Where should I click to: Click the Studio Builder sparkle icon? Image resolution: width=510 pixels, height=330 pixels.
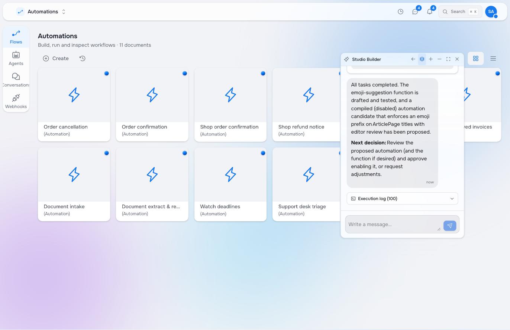point(346,59)
